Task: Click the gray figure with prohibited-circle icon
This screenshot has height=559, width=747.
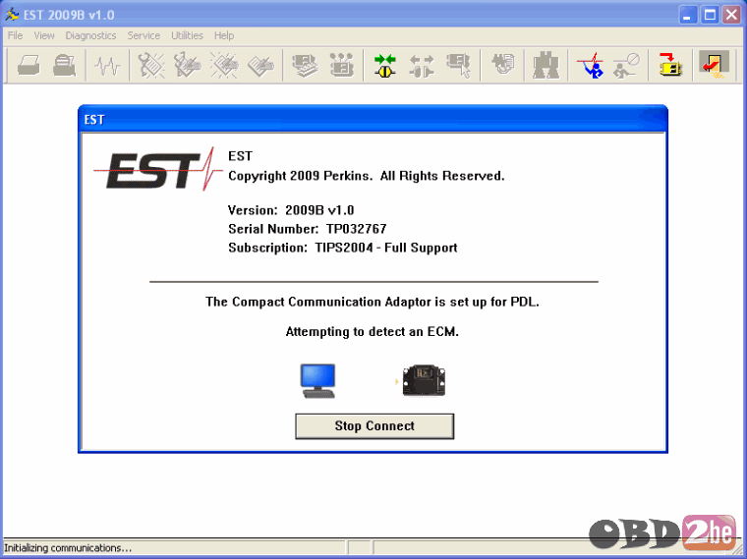Action: tap(626, 65)
